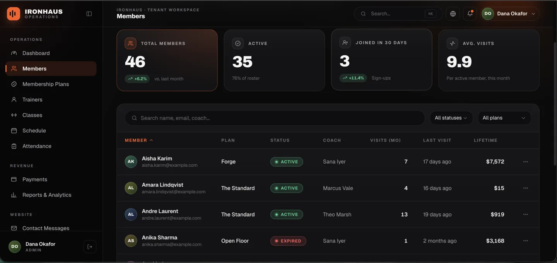Screen dimensions: 557x263
Task: Open row actions for Andre Laurent
Action: 525,214
